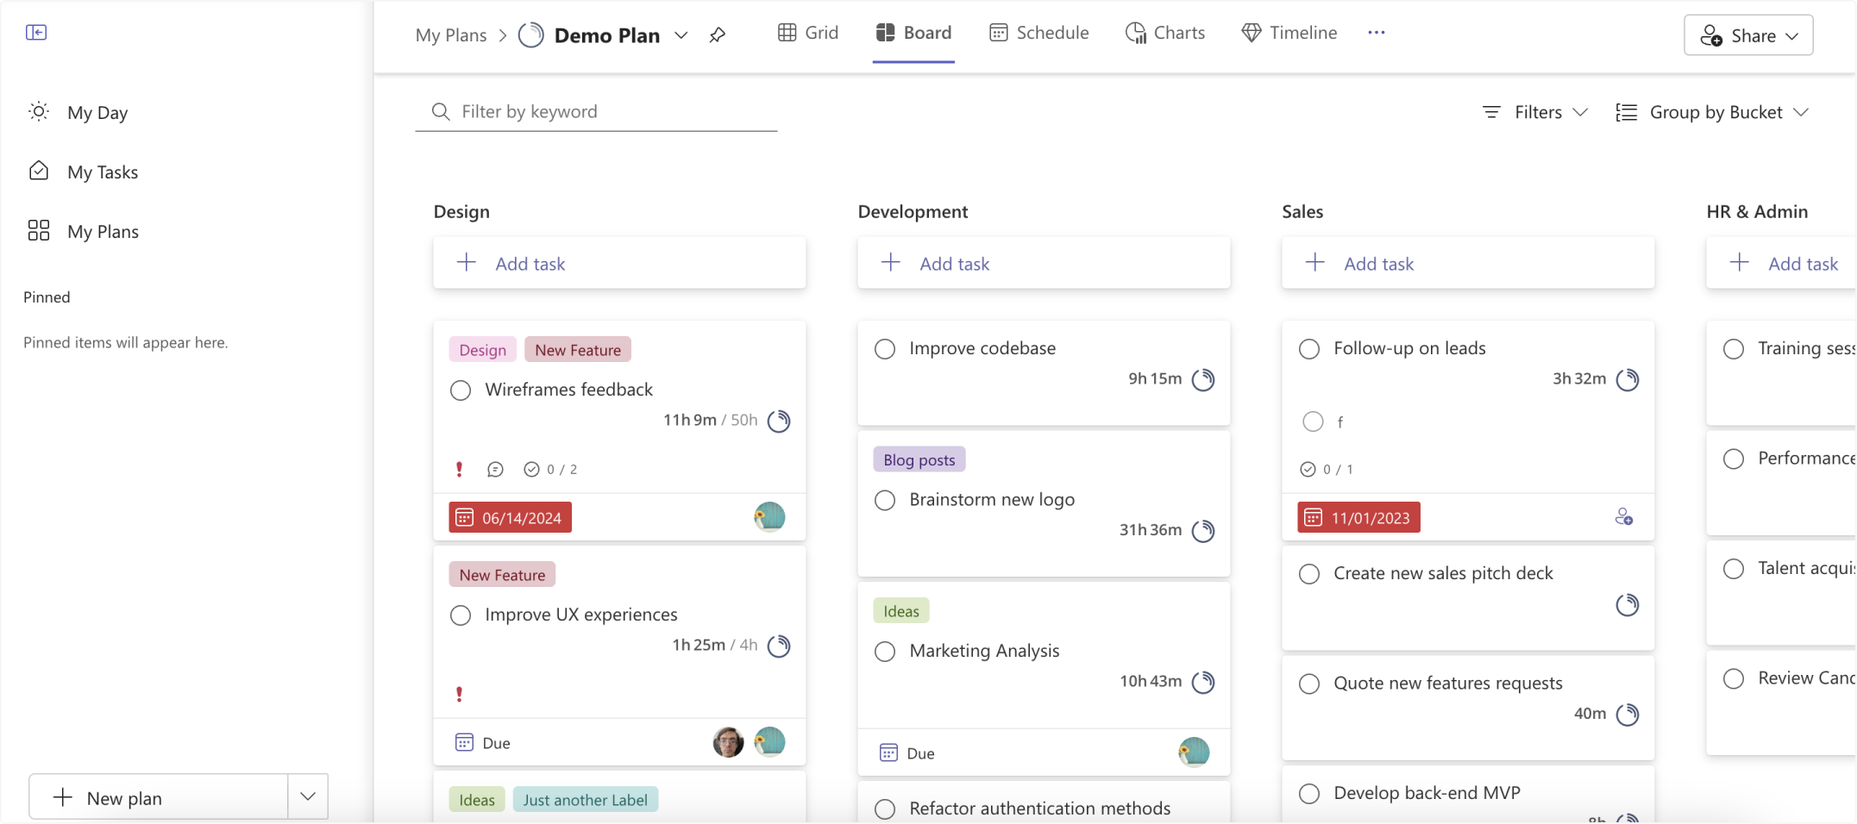Click the purple Blog posts label

918,459
